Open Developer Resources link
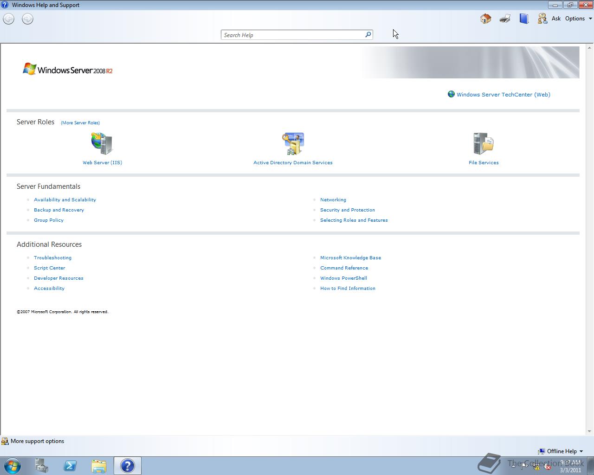The height and width of the screenshot is (475, 594). 58,278
